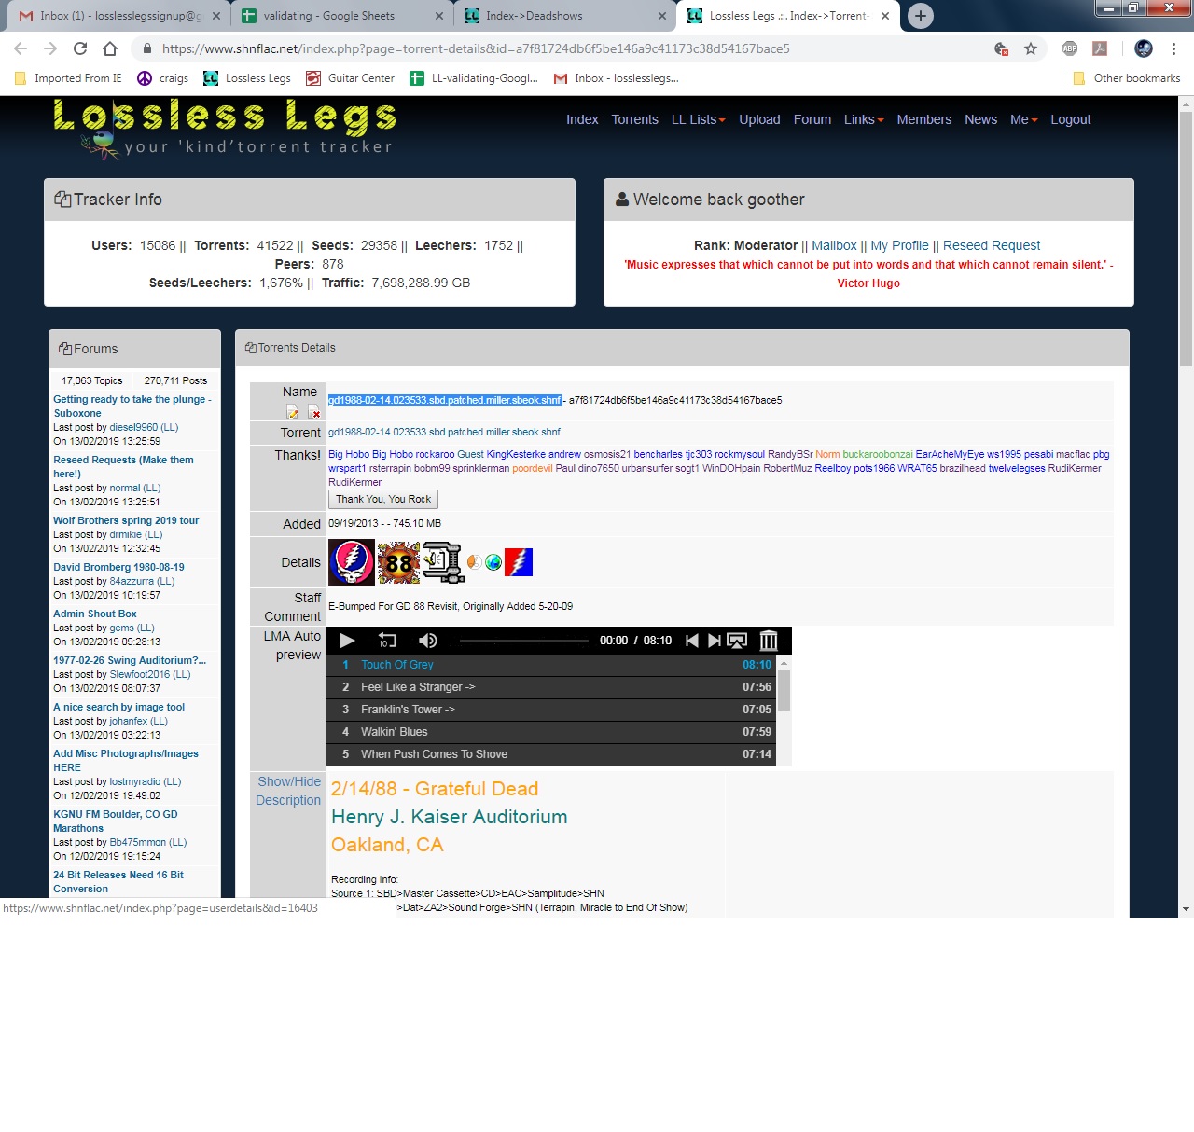Open the Chrome profile avatar
This screenshot has width=1194, height=1132.
[x=1144, y=48]
